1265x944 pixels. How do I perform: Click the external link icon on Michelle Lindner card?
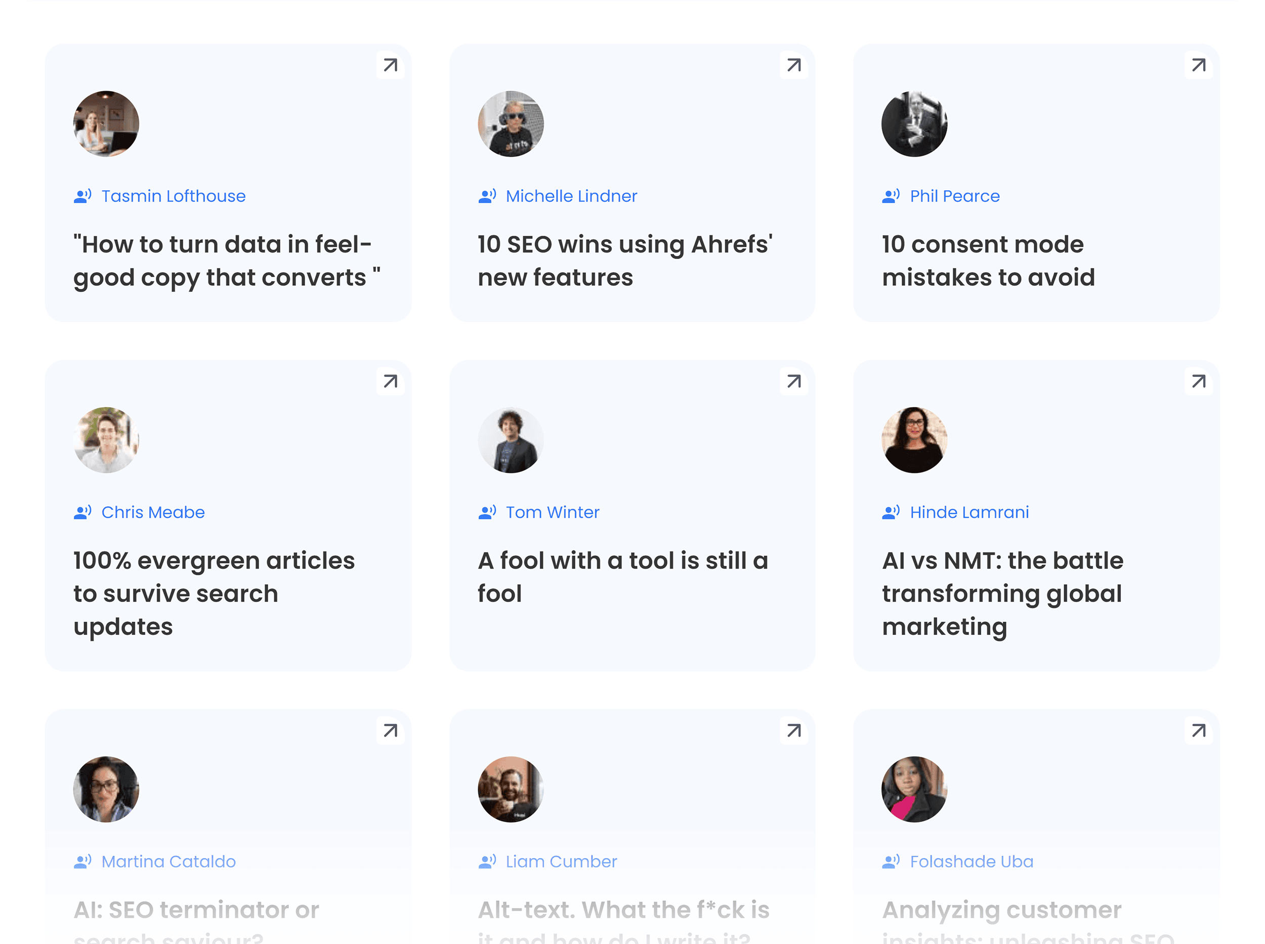pos(793,64)
